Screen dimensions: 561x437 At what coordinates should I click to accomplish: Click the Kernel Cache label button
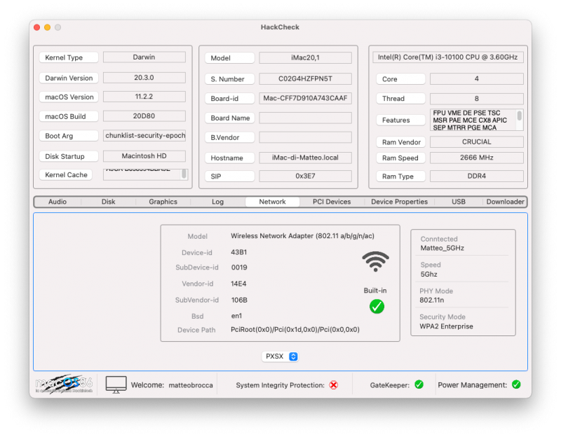coord(68,175)
